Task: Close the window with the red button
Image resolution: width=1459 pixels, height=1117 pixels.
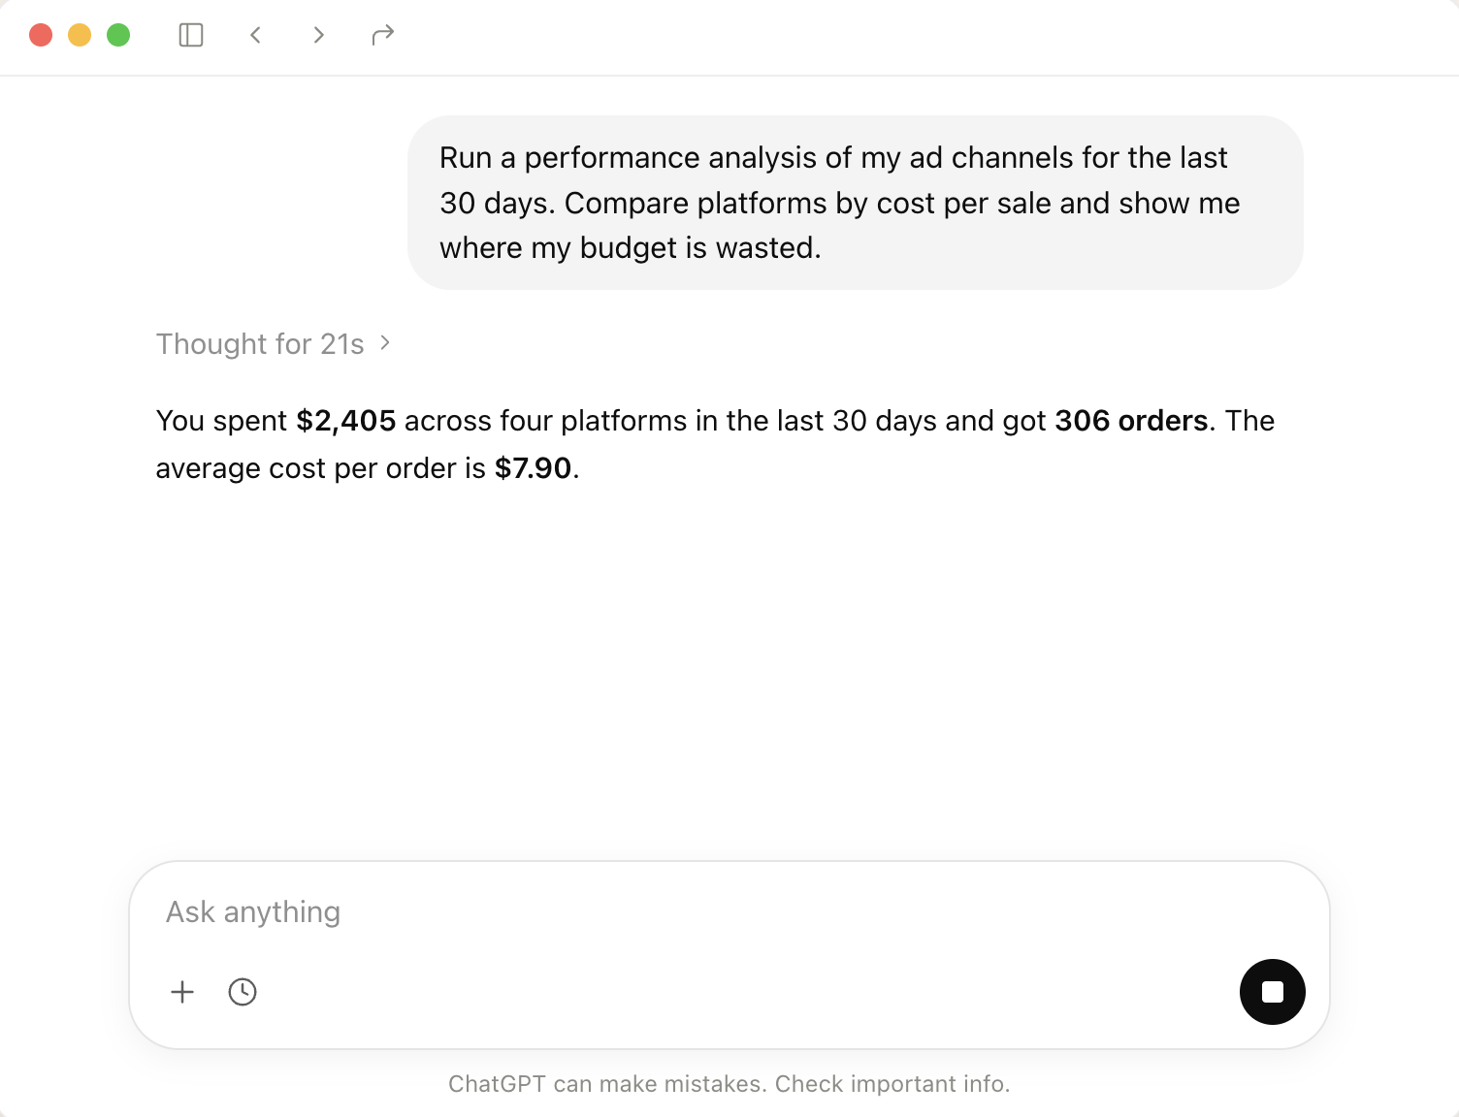Action: 41,35
